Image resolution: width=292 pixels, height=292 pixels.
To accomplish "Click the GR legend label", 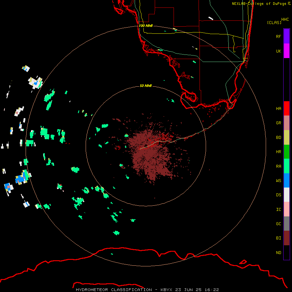I will [x=278, y=123].
